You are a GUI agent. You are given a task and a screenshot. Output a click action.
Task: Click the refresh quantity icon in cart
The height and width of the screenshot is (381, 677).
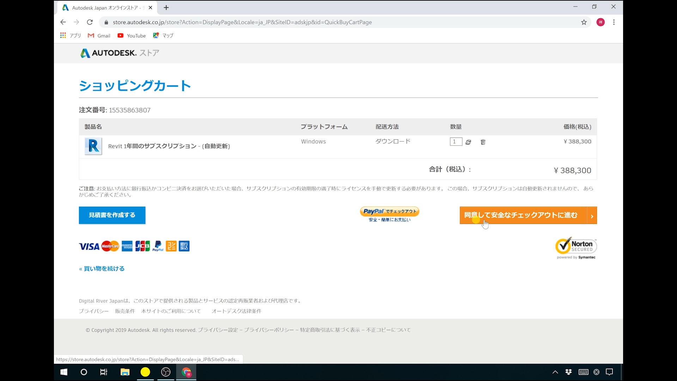tap(468, 142)
